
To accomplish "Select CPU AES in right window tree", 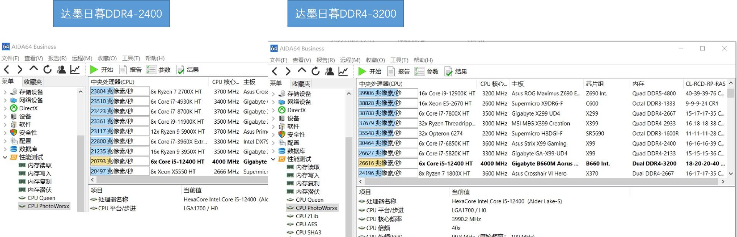I will [302, 224].
